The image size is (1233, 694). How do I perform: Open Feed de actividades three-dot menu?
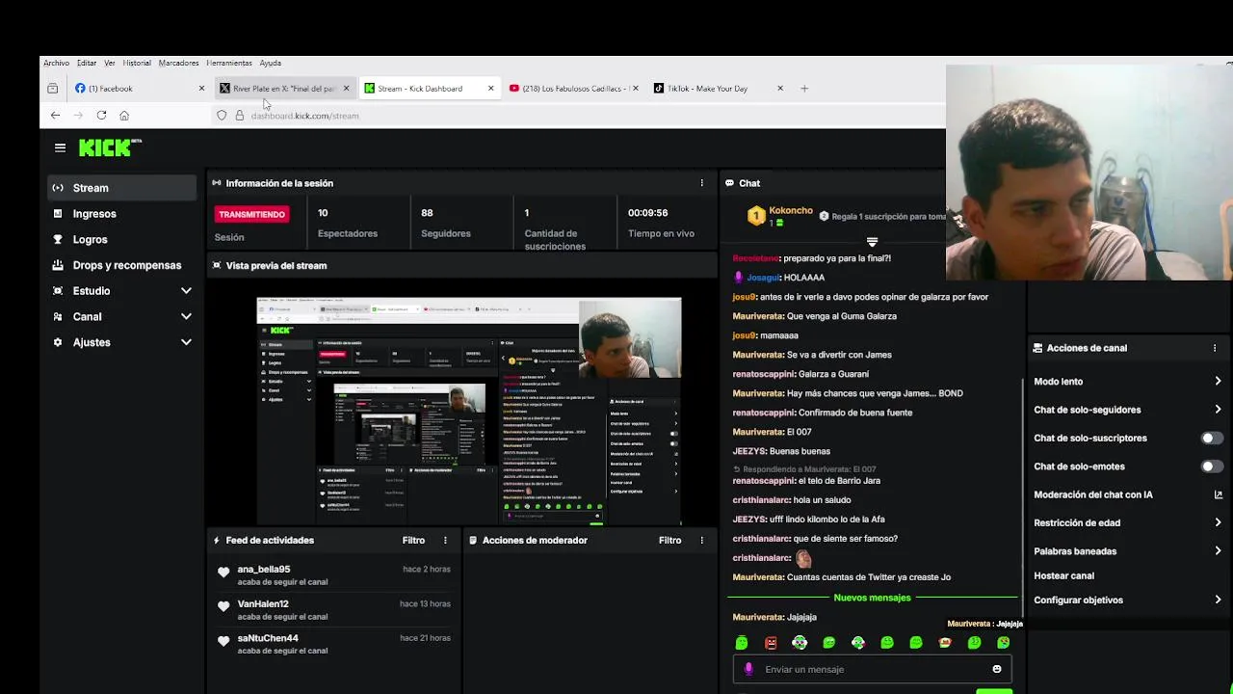point(445,540)
